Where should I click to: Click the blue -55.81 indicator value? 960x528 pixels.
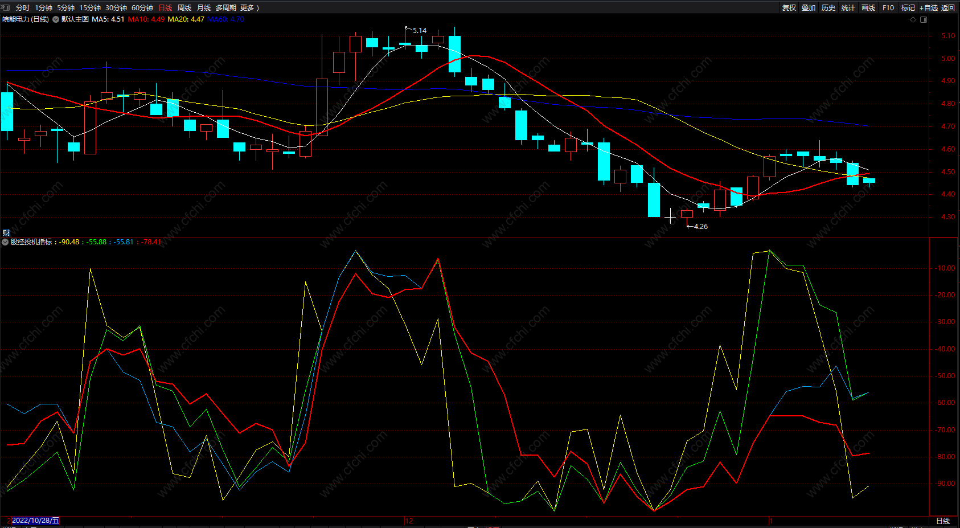(124, 242)
